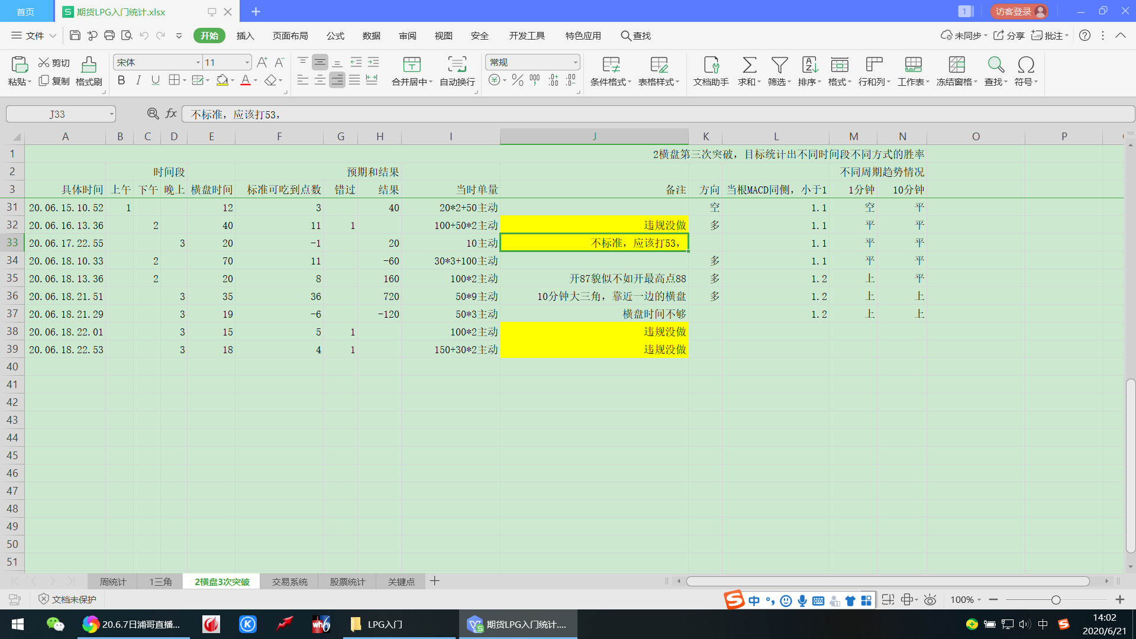1136x639 pixels.
Task: Toggle top vertical alignment
Action: point(303,62)
